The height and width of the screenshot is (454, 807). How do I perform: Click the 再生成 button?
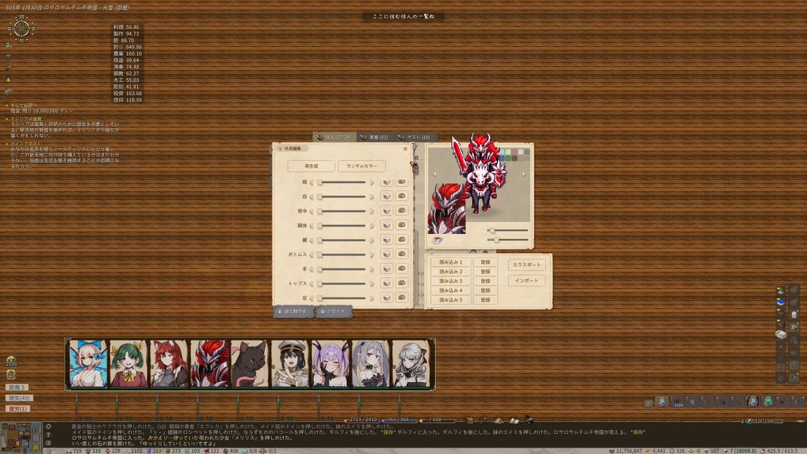(x=311, y=165)
